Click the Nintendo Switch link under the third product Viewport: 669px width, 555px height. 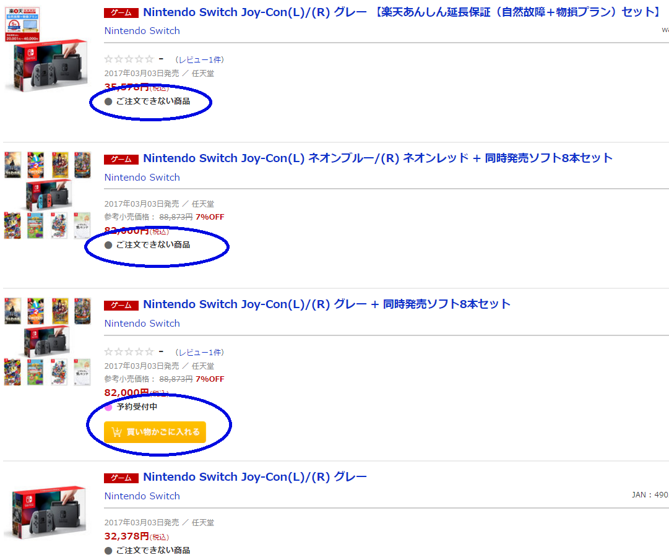click(x=142, y=324)
